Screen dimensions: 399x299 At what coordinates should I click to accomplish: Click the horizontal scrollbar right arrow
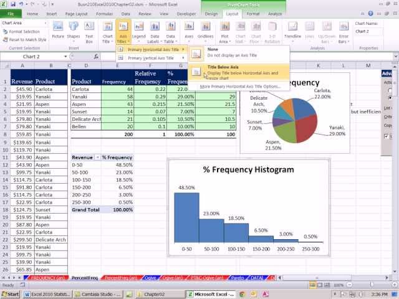click(x=387, y=278)
